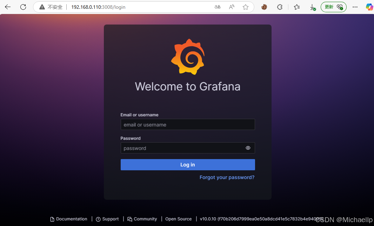Open the Copilot icon in the toolbar
The image size is (374, 226).
(369, 7)
